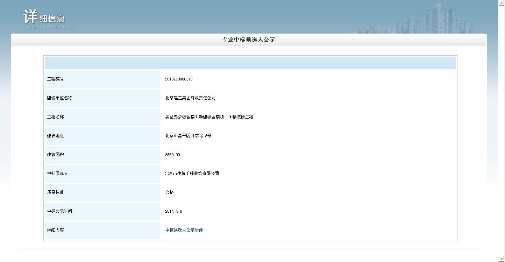Click the 建筑面积 value 3650.00
Image resolution: width=505 pixels, height=262 pixels.
[172, 155]
